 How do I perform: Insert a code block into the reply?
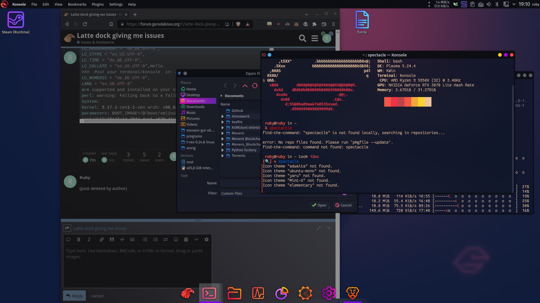(x=122, y=239)
